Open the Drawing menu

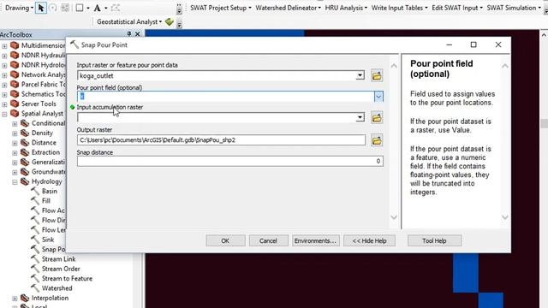[x=19, y=8]
